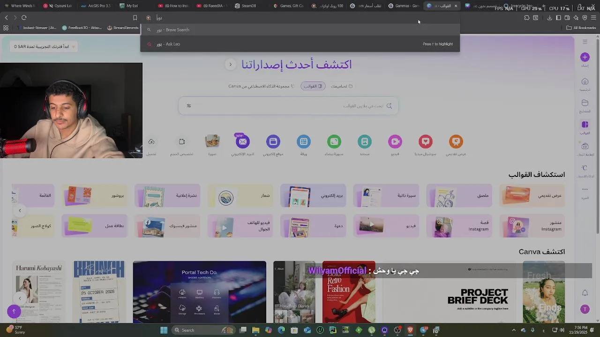Select 'Brave Search' suggestion in address dropdown

(300, 29)
